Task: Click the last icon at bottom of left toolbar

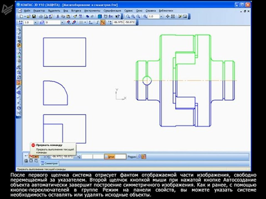Action: [x=19, y=113]
